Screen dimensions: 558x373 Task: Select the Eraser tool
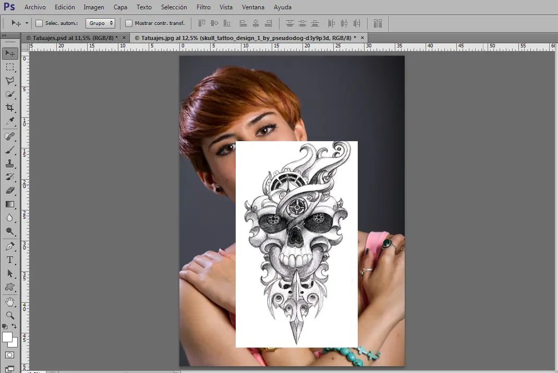tap(10, 191)
